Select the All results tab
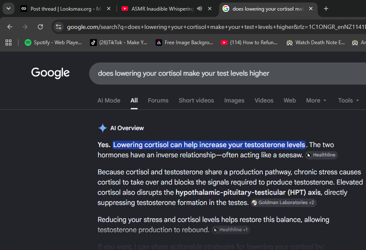 (x=134, y=100)
